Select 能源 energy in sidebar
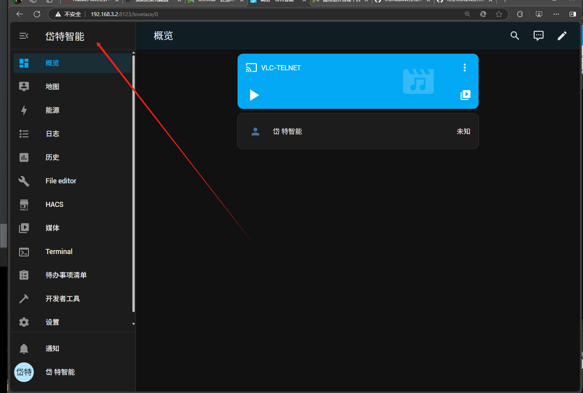The image size is (583, 393). [x=52, y=110]
